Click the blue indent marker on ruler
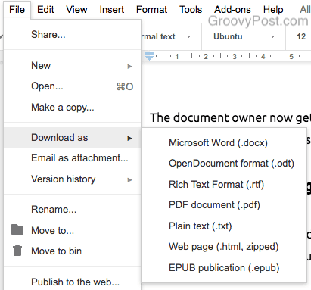Image resolution: width=311 pixels, height=290 pixels. 149,56
